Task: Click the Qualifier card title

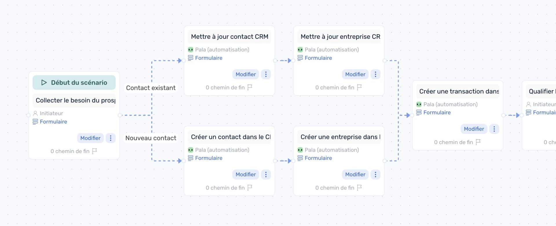Action: (x=541, y=91)
